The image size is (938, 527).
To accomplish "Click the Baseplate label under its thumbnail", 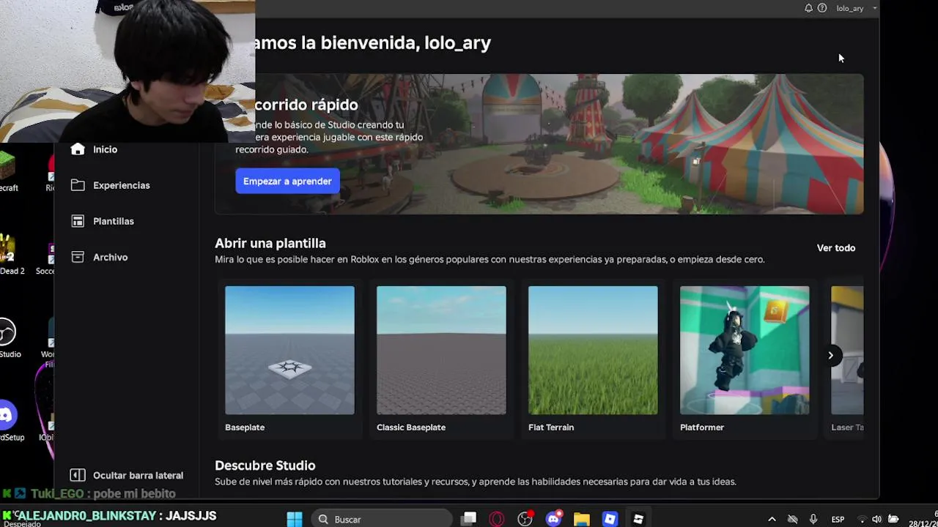I will [245, 427].
